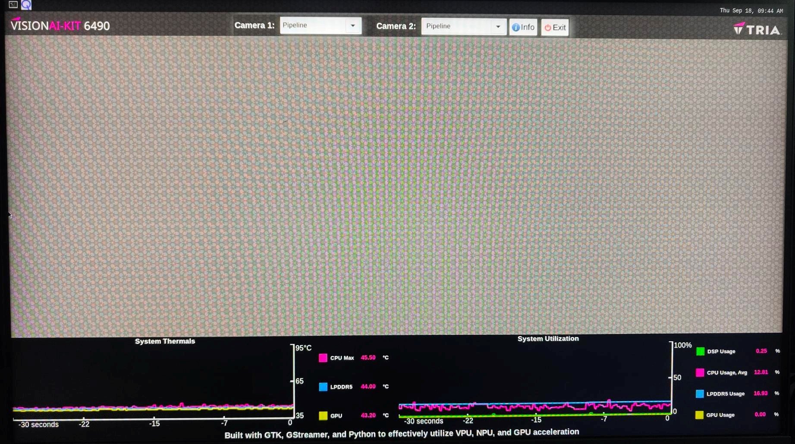This screenshot has height=444, width=795.
Task: Click the DSP Usage label
Action: 721,351
